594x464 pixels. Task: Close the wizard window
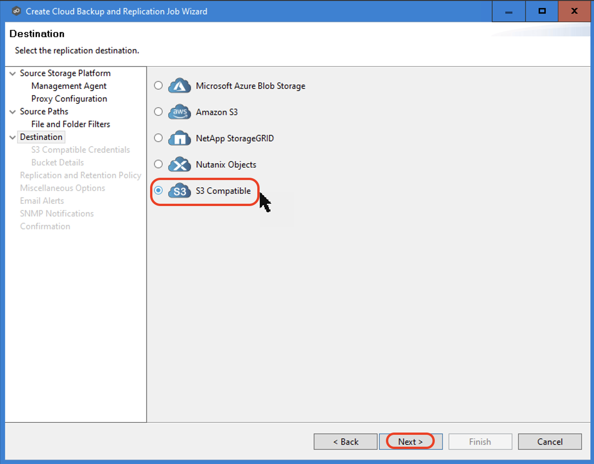pos(575,11)
